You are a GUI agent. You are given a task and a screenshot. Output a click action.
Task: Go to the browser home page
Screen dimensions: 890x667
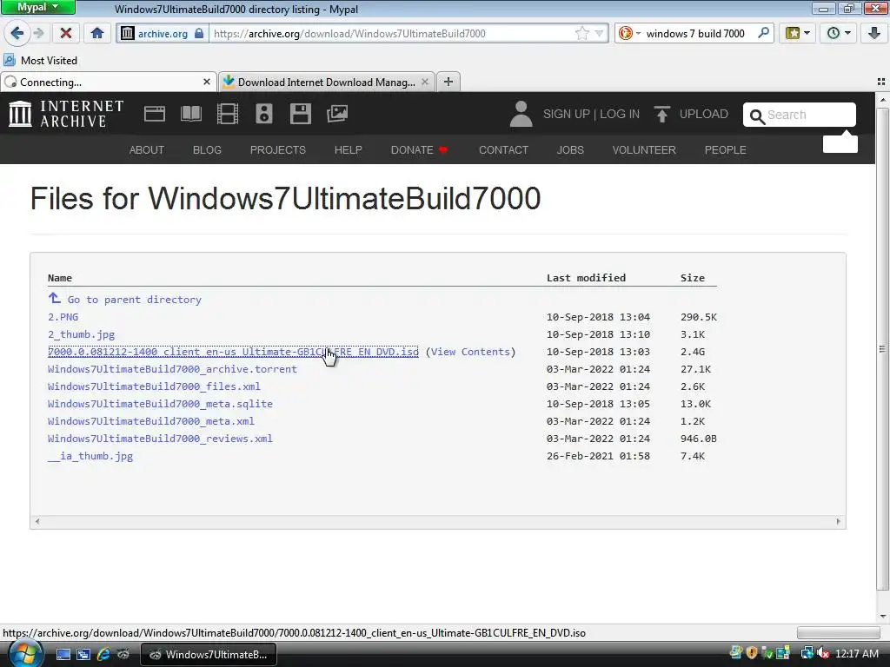click(97, 33)
